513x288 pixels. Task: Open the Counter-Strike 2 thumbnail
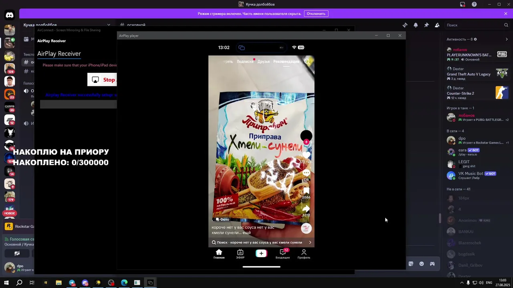(x=502, y=93)
